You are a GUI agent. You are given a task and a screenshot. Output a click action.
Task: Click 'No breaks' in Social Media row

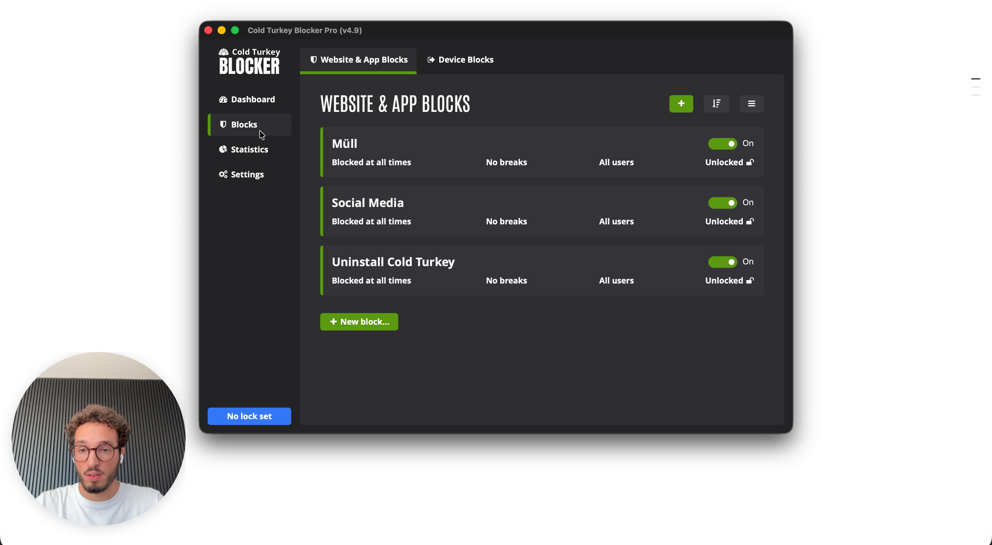[x=506, y=221]
